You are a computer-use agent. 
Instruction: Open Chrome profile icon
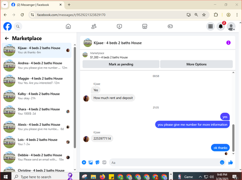click(228, 15)
